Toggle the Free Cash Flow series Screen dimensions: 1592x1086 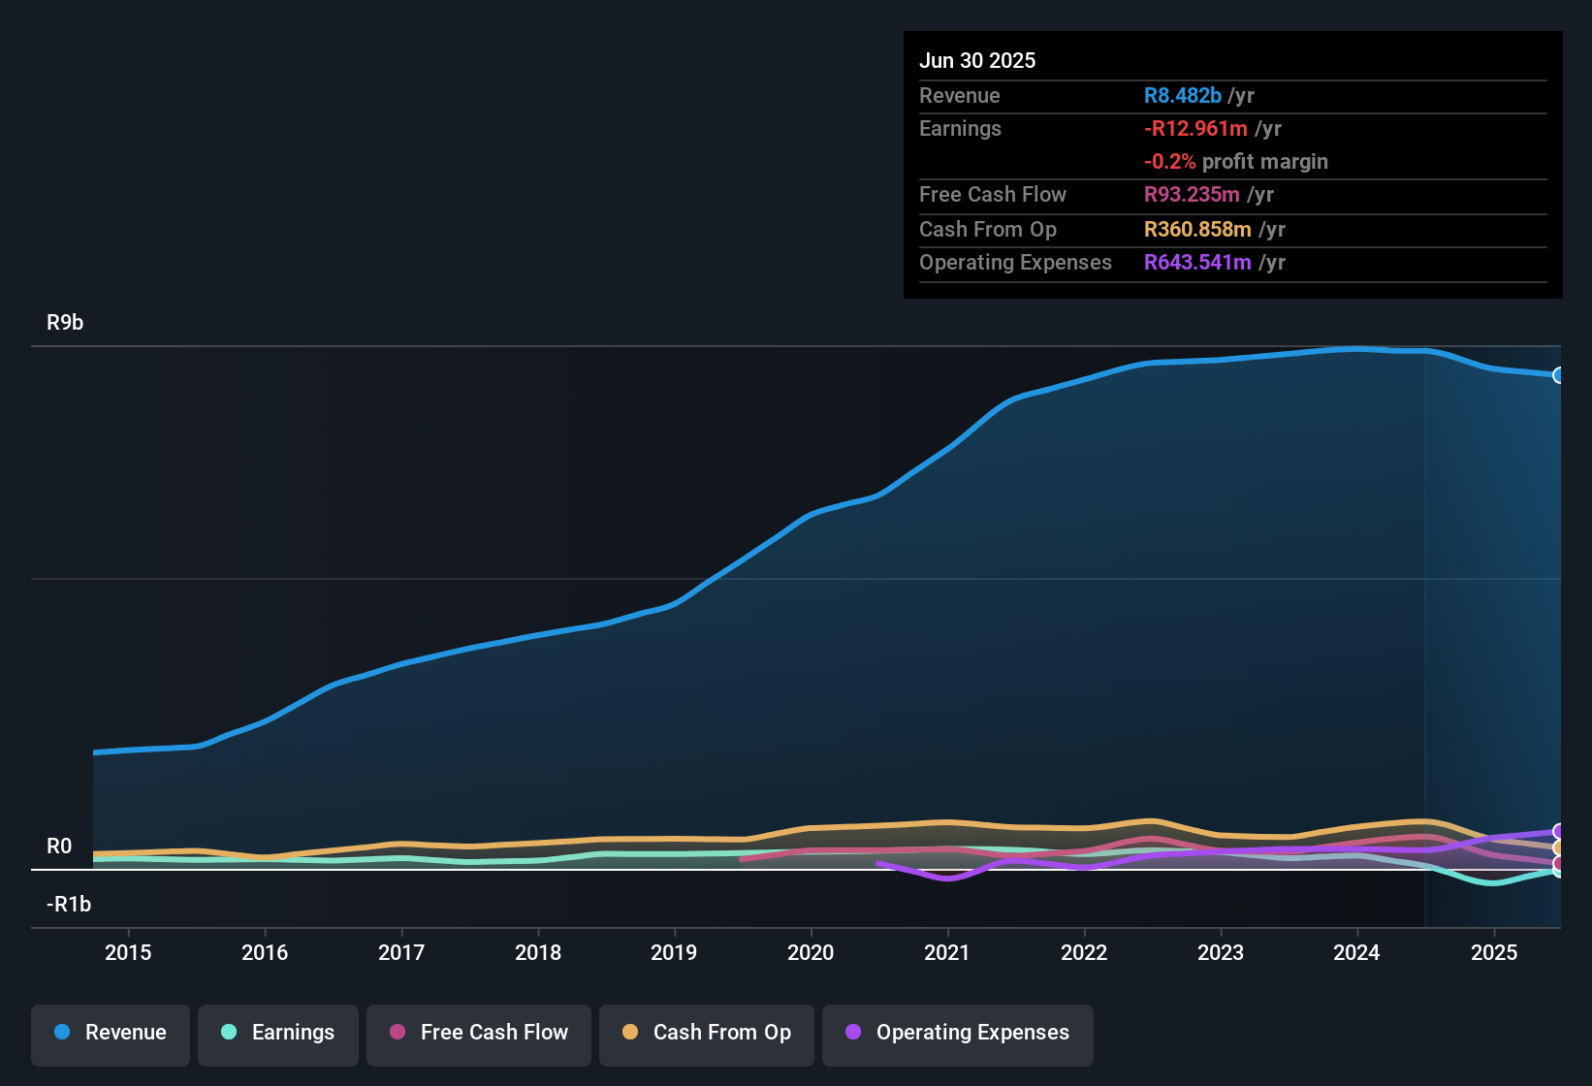478,1033
